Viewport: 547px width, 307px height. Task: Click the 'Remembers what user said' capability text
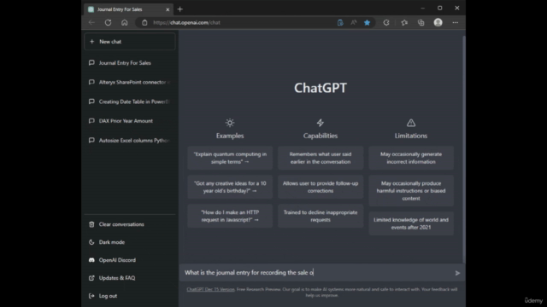tap(321, 158)
